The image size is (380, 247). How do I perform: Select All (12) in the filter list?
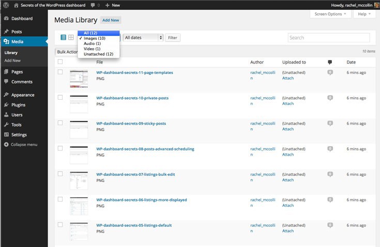(99, 33)
